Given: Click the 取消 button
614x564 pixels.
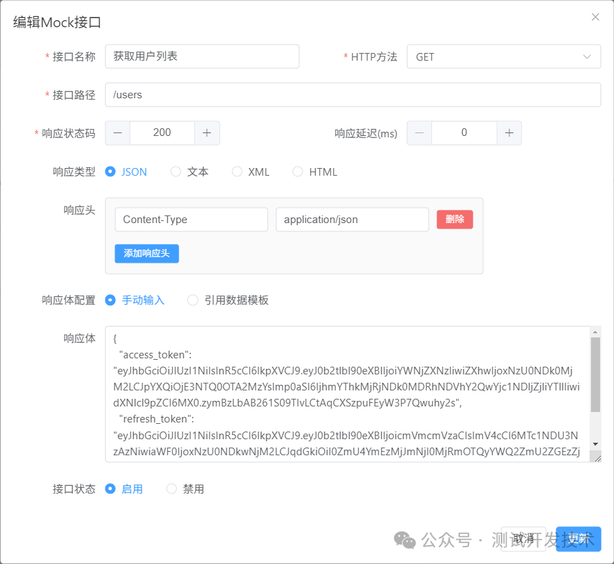Looking at the screenshot, I should (524, 539).
